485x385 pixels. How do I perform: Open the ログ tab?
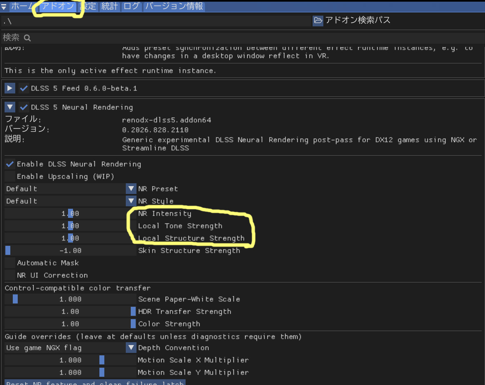(x=131, y=6)
